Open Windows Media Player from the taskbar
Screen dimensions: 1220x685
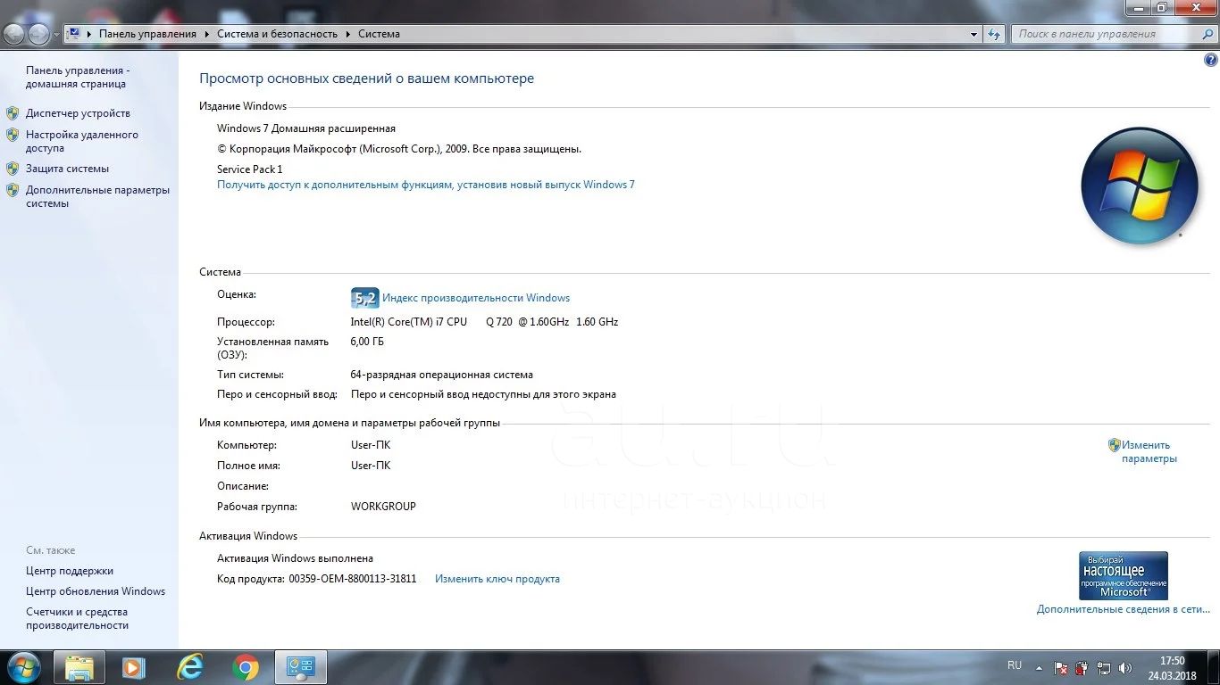pos(134,667)
